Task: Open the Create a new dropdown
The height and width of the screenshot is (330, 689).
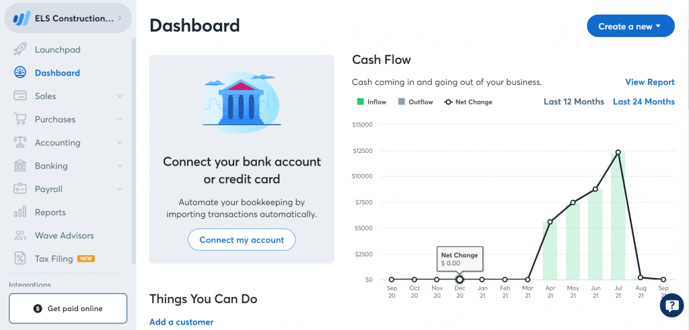Action: click(x=630, y=26)
